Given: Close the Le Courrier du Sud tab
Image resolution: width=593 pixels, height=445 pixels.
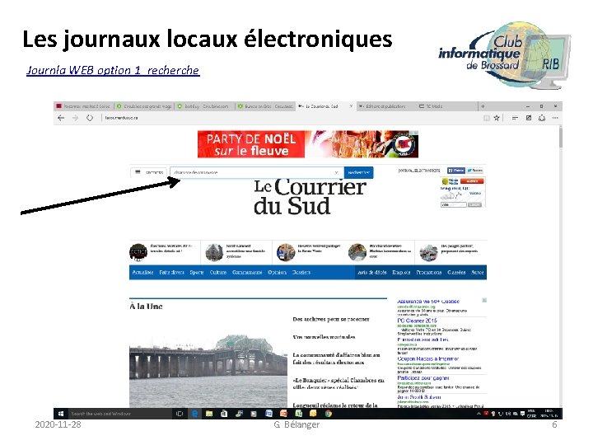Looking at the screenshot, I should [351, 106].
